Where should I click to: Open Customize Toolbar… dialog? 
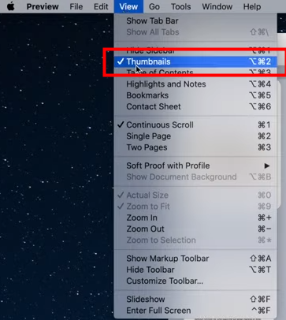pos(195,281)
